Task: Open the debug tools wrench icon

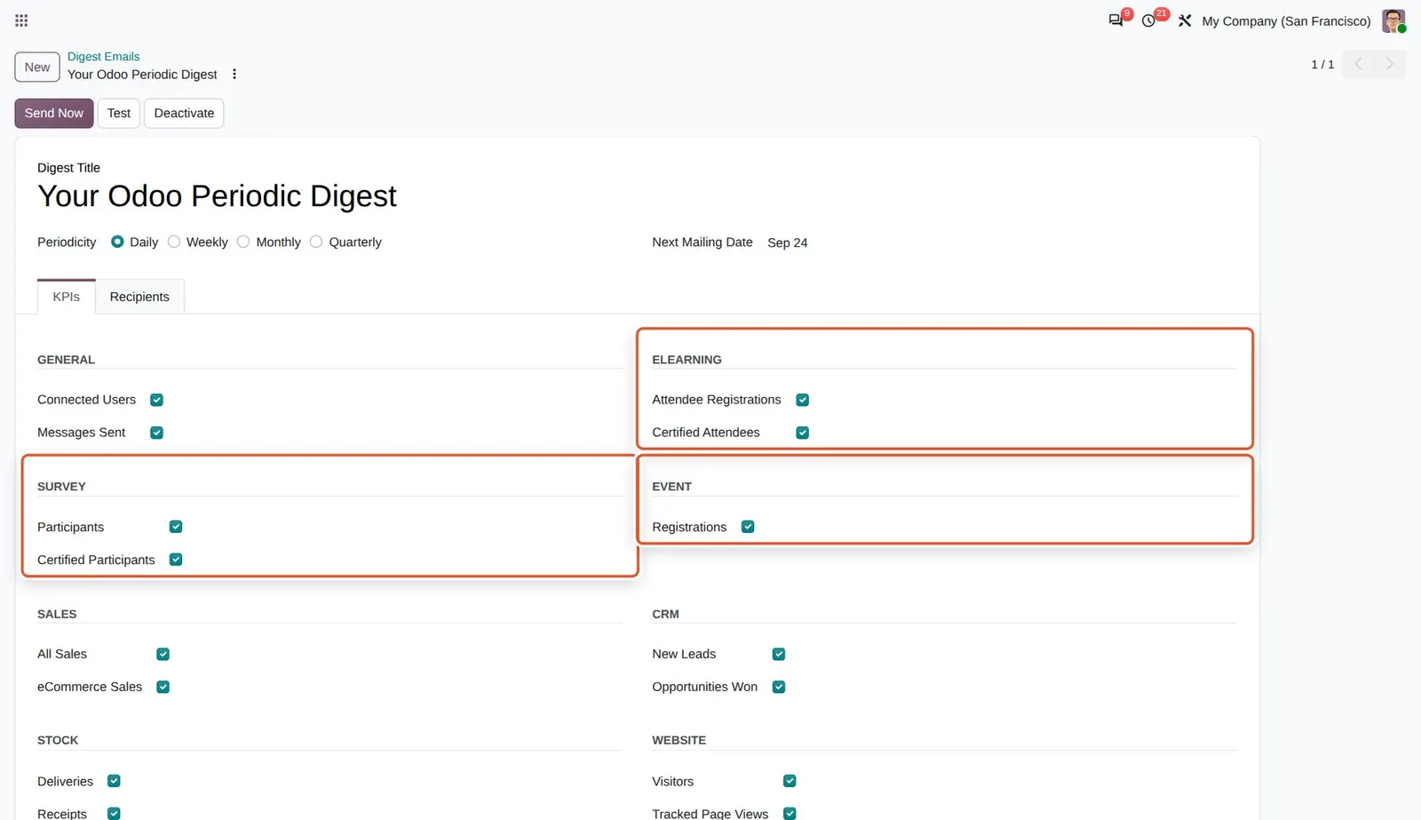Action: click(1185, 20)
